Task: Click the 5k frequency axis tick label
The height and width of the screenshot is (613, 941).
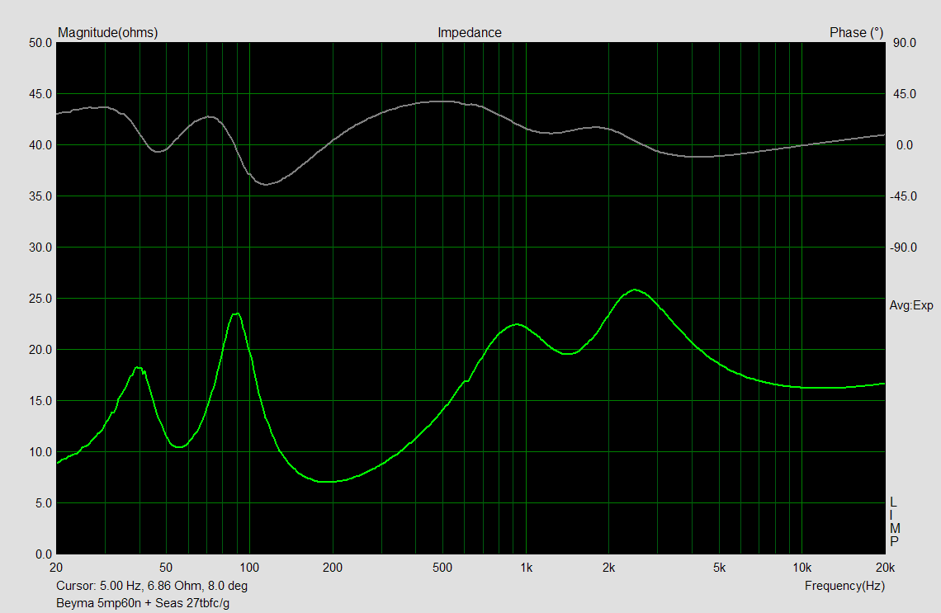Action: click(x=719, y=568)
